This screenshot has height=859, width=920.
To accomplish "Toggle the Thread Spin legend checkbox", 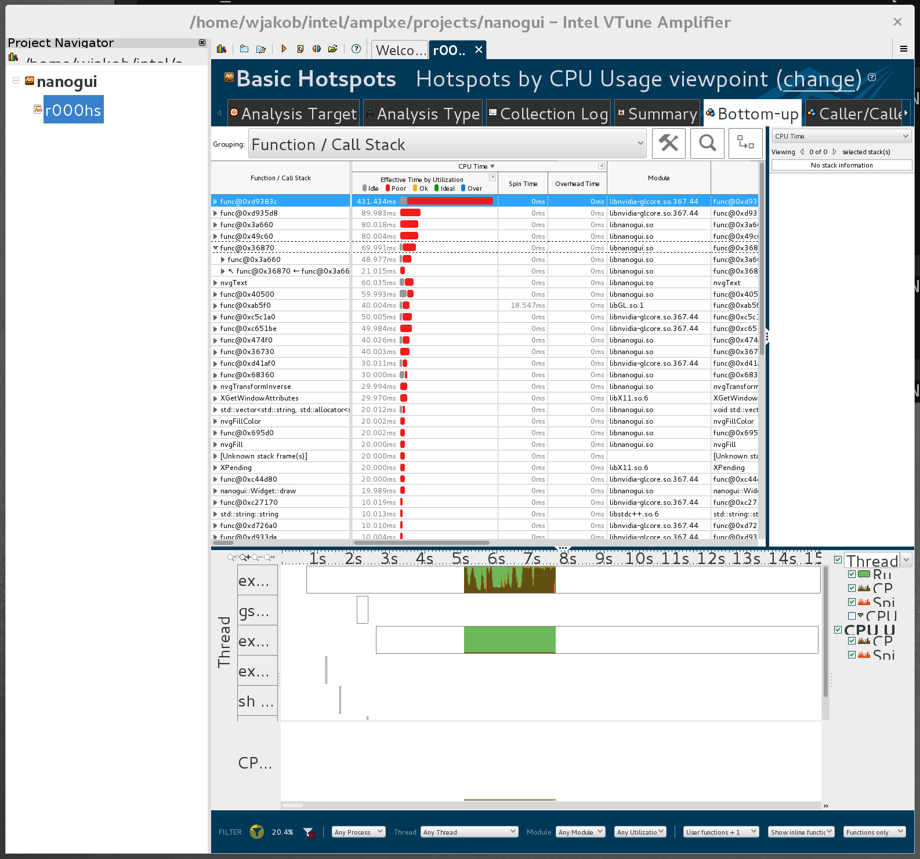I will [x=852, y=602].
